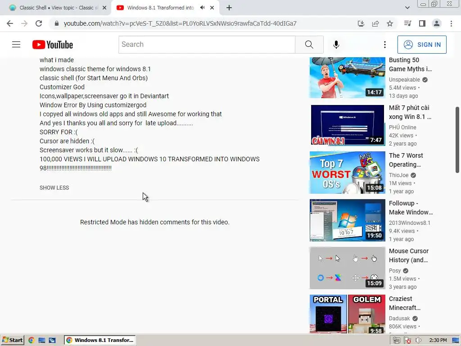Bookmark this tab with the star

click(x=390, y=23)
